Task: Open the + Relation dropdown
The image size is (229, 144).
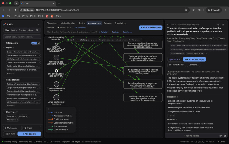Action: tap(103, 32)
